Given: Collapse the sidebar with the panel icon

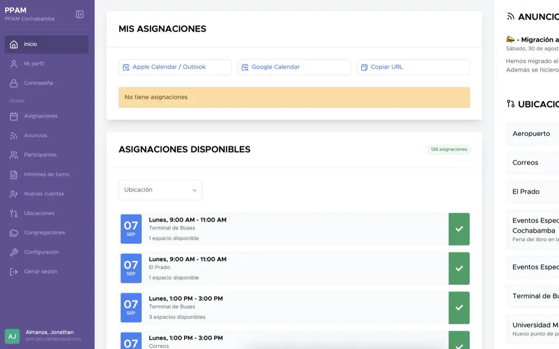Looking at the screenshot, I should [80, 14].
